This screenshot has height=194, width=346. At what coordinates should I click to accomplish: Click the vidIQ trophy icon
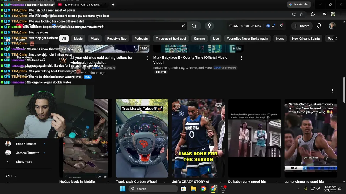(281, 26)
